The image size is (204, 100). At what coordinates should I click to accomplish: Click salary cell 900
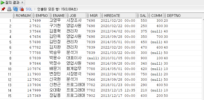point(142,58)
